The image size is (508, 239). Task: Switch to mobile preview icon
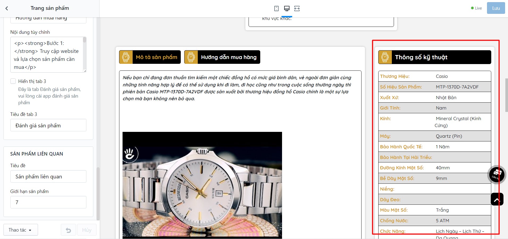276,9
